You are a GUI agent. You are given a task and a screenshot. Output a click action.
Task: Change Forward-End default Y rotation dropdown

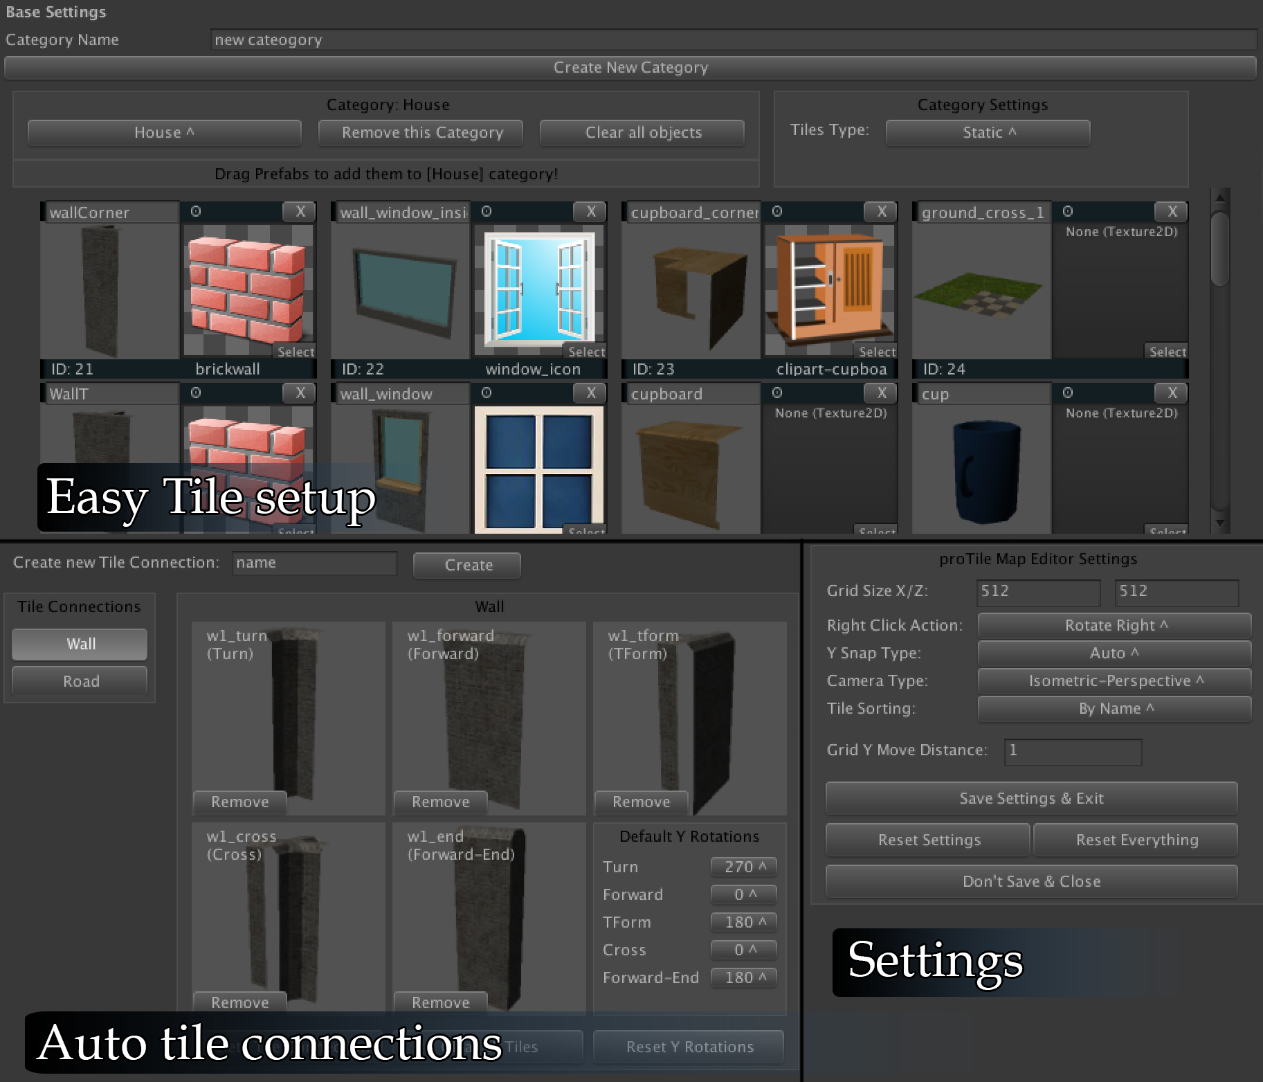[744, 977]
